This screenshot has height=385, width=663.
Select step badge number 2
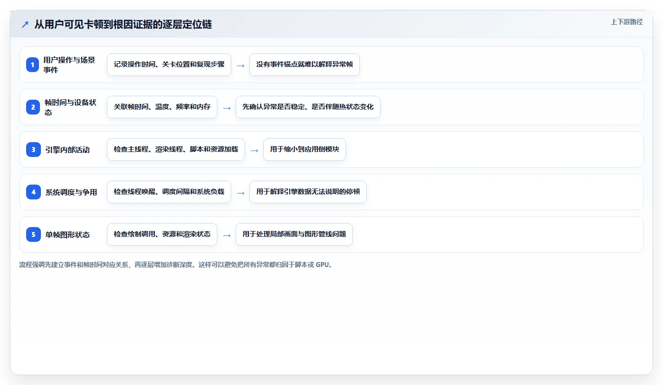click(x=34, y=107)
